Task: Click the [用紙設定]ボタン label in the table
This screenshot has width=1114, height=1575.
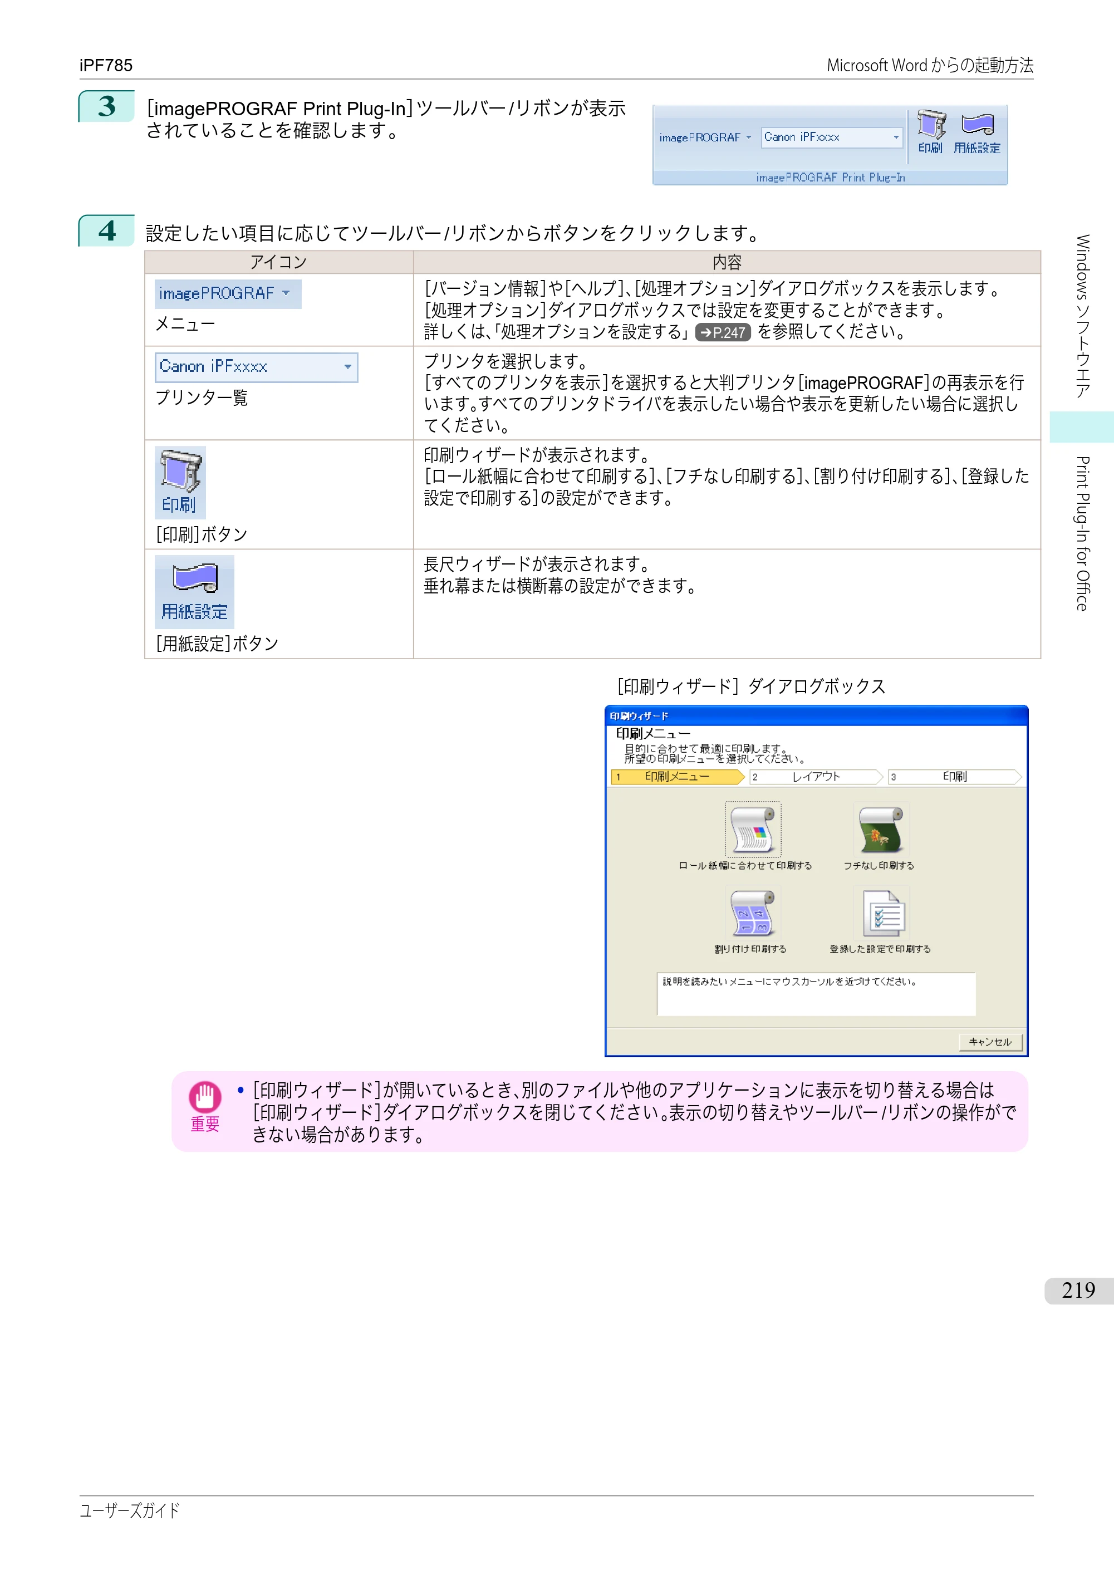Action: [x=217, y=644]
